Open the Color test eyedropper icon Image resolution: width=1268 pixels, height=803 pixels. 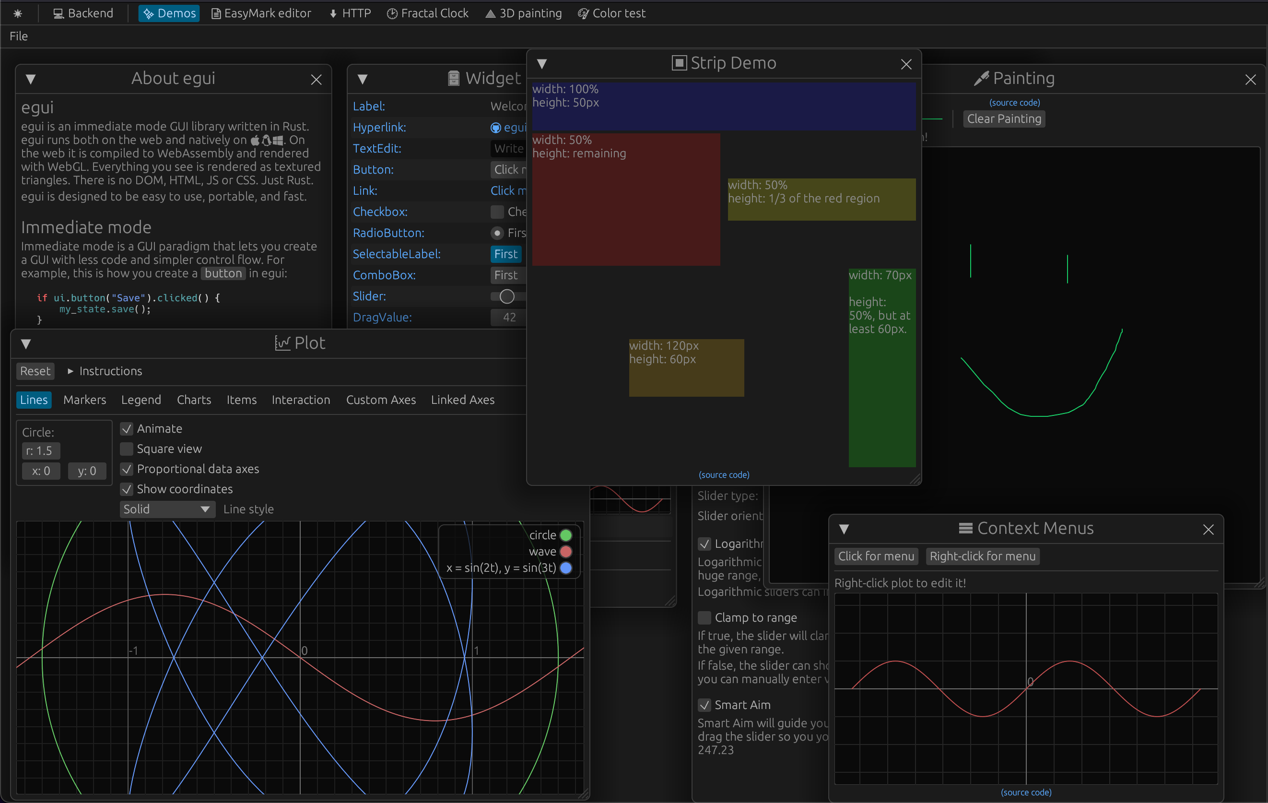(x=583, y=13)
